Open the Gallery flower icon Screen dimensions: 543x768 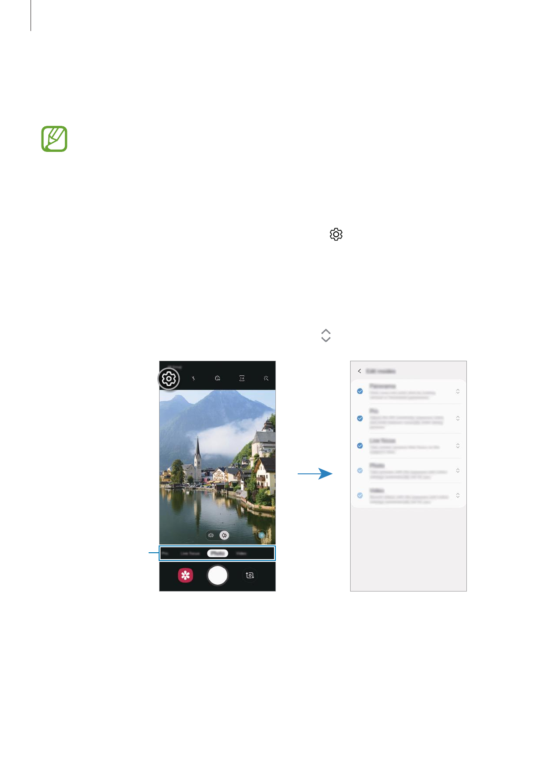pos(186,575)
